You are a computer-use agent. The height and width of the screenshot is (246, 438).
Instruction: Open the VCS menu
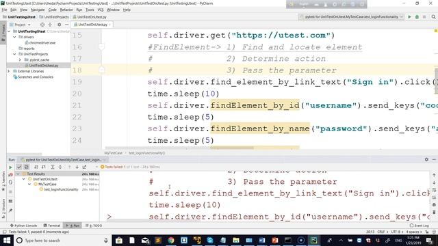[x=101, y=10]
